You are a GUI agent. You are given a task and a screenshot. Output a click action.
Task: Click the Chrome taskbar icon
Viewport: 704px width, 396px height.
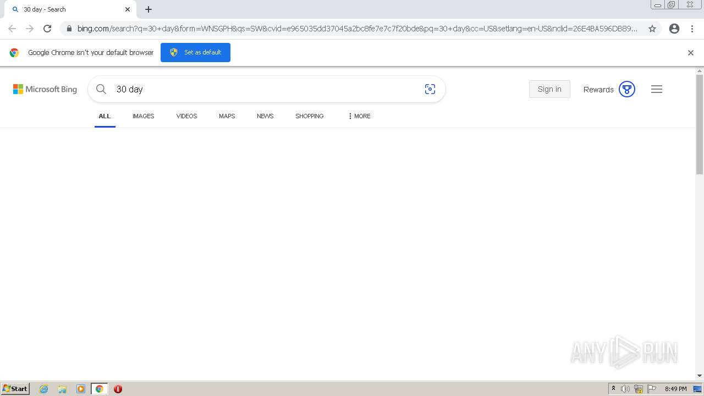pos(100,389)
